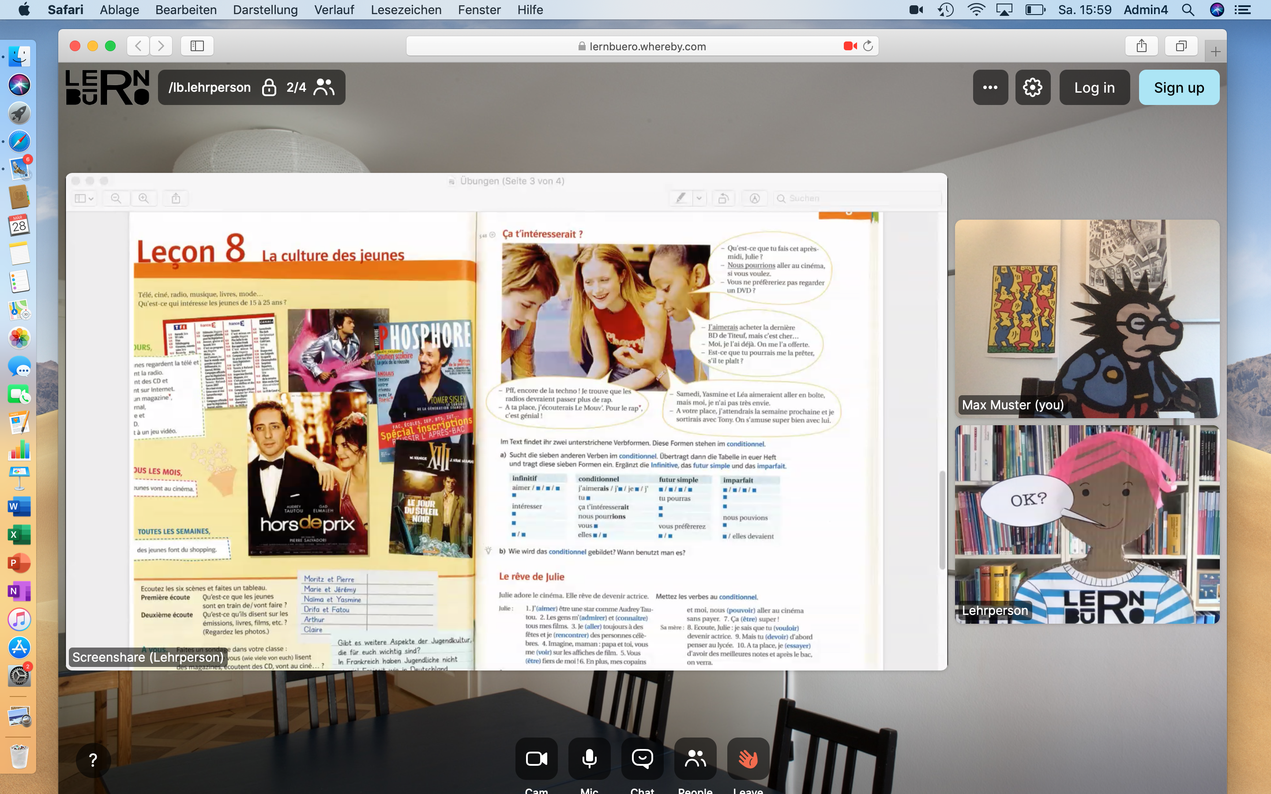
Task: Open the Fenster menu
Action: coord(479,9)
